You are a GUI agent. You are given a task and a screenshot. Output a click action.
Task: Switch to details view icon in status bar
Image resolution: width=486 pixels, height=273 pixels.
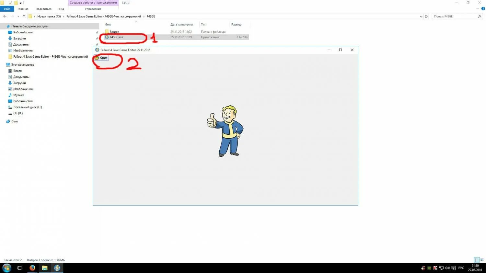coord(477,260)
